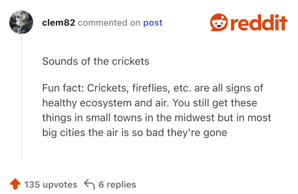Click the 'commented on' label
Viewport: 298px width, 194px height.
109,23
